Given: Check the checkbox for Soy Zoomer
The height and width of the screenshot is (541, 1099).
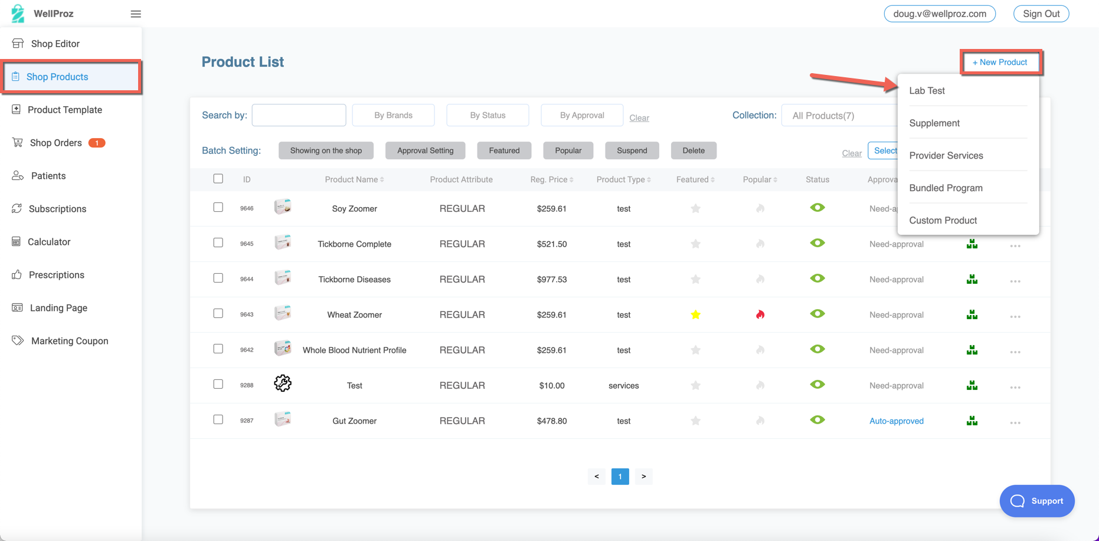Looking at the screenshot, I should (x=218, y=207).
